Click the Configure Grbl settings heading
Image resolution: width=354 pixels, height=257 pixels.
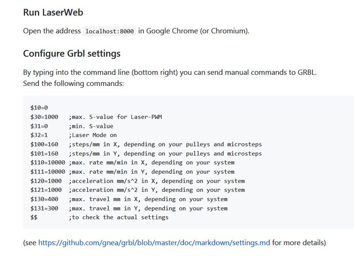(x=72, y=54)
